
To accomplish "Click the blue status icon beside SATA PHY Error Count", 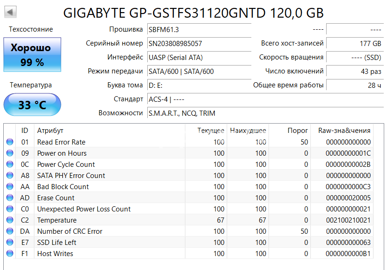I will click(10, 176).
